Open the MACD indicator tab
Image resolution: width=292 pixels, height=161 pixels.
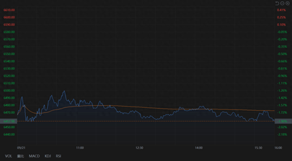(x=34, y=156)
